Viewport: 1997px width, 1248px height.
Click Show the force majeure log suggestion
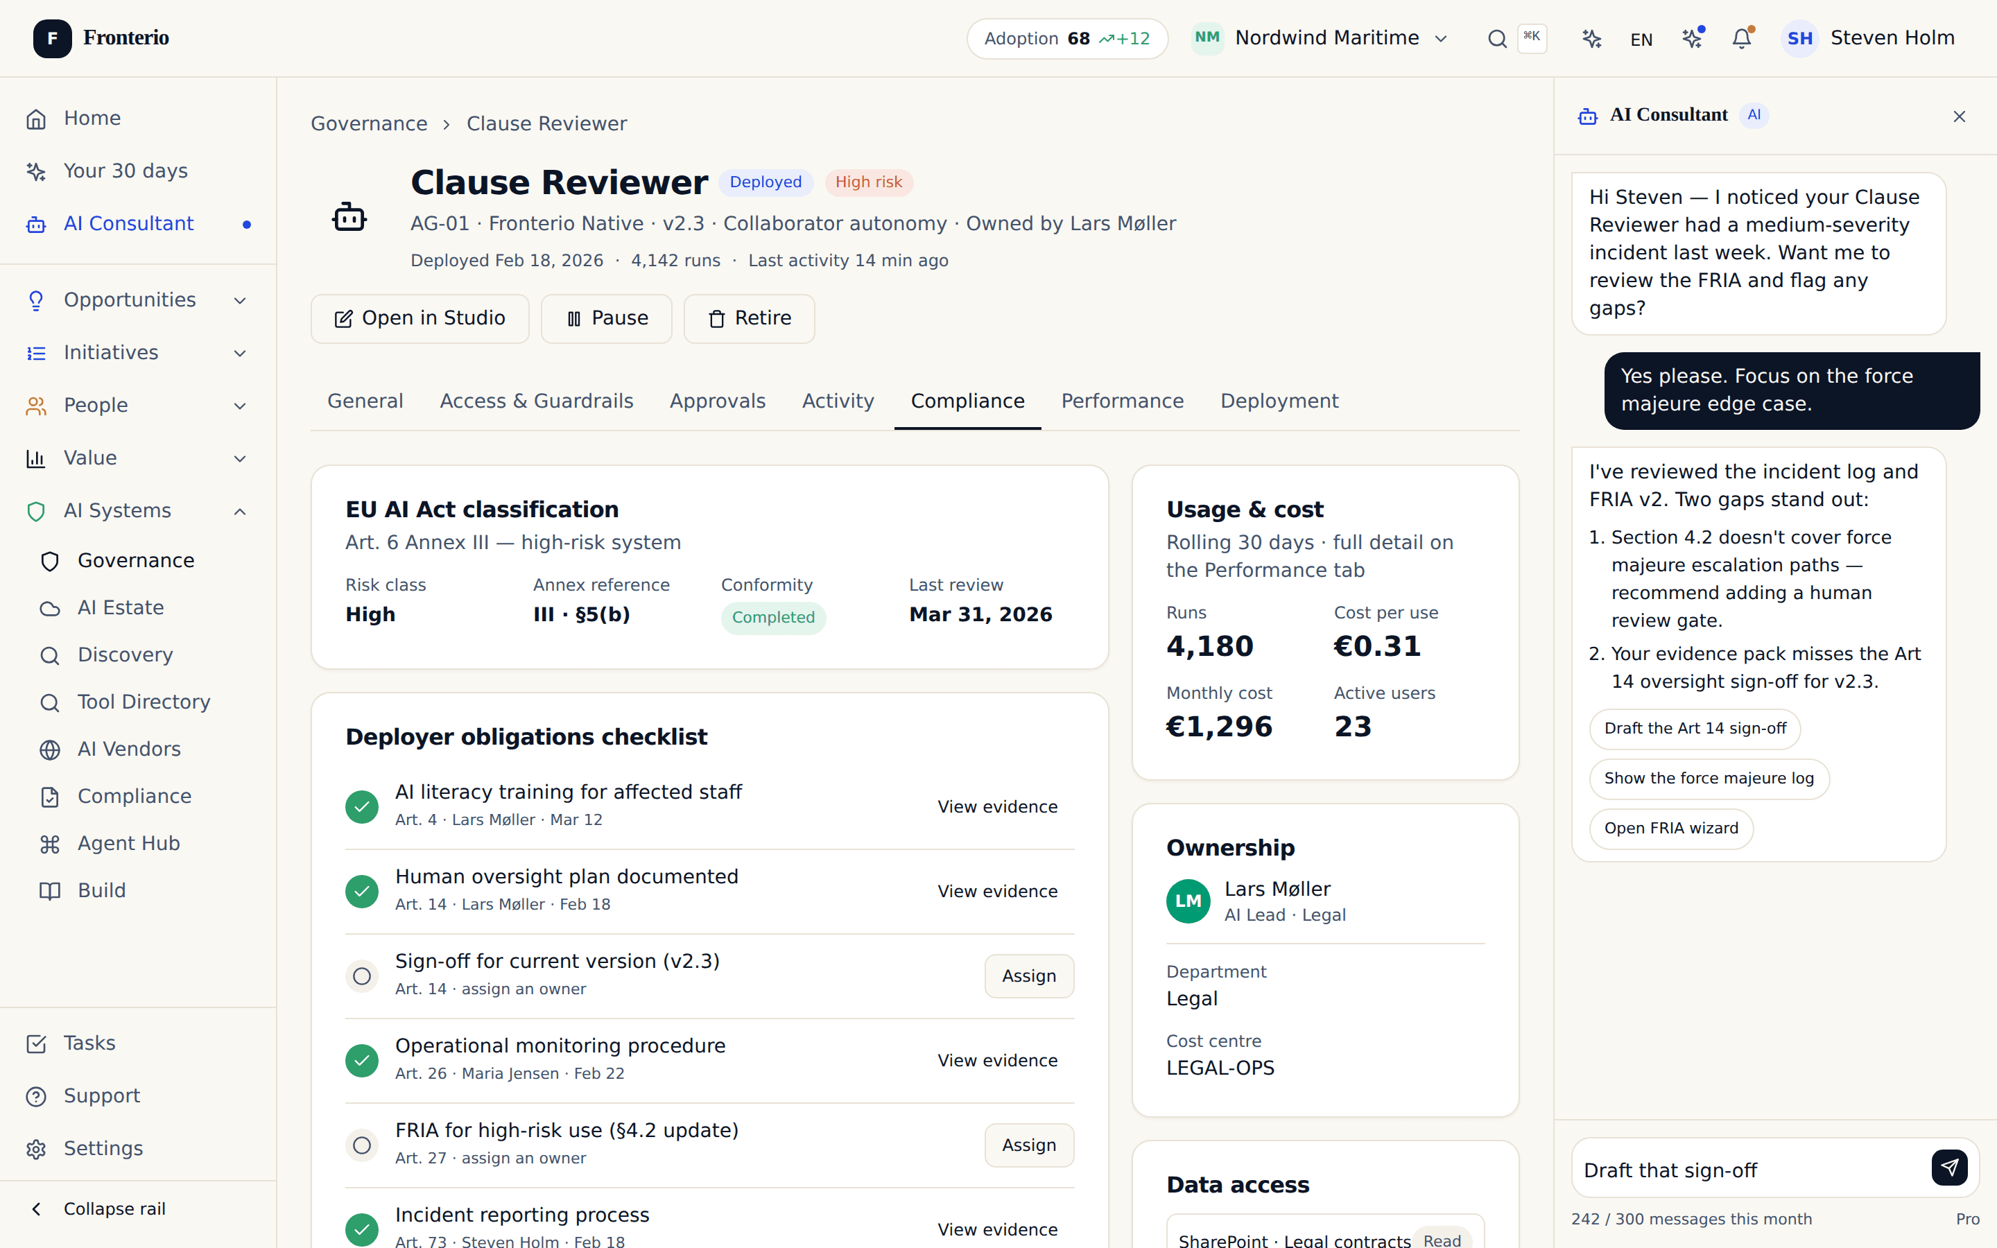pos(1709,779)
